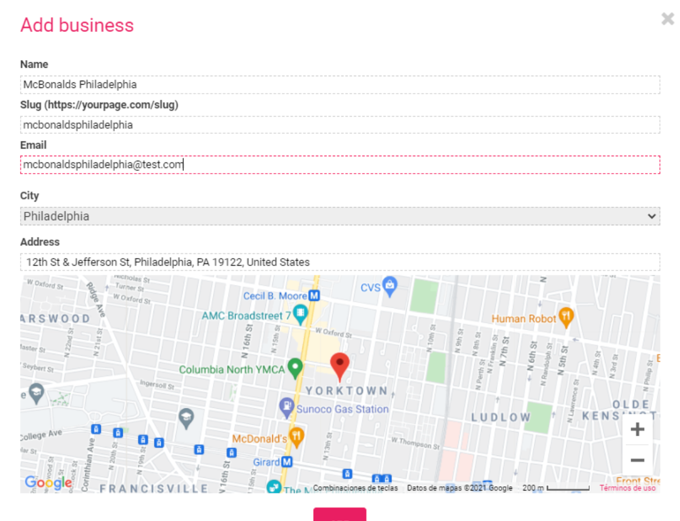680x521 pixels.
Task: Click the Girard metro station icon
Action: [x=287, y=462]
